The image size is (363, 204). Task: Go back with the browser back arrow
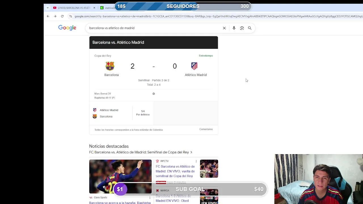(48, 16)
